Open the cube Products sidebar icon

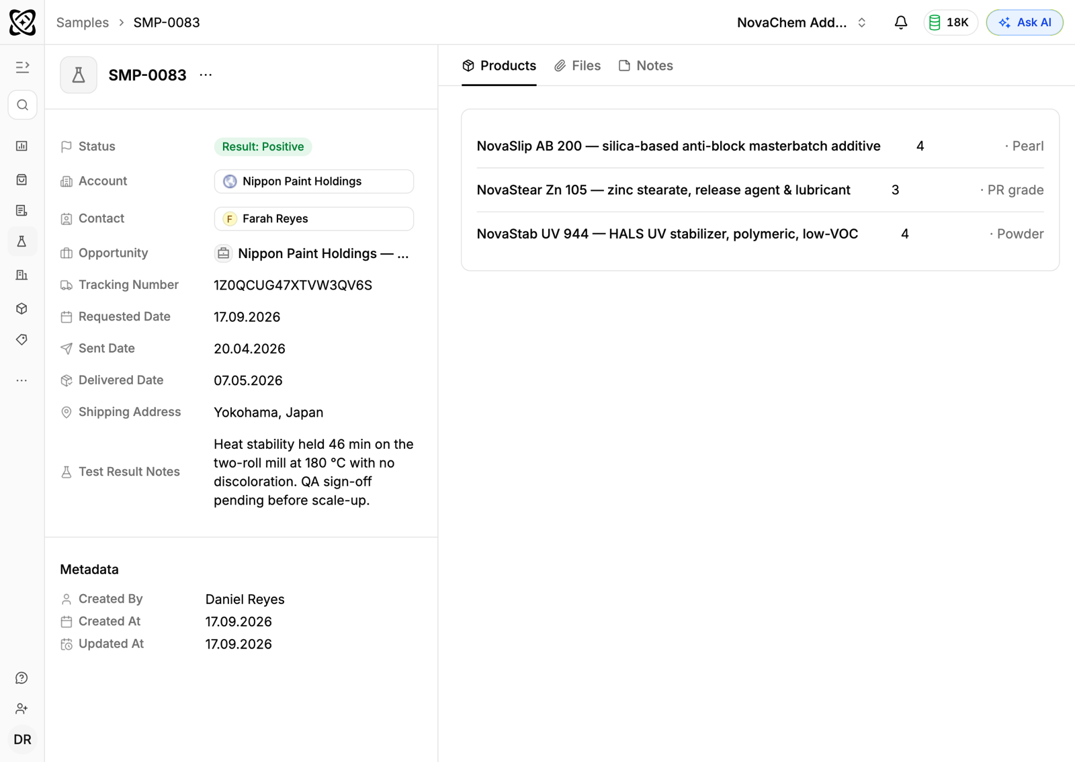(22, 308)
